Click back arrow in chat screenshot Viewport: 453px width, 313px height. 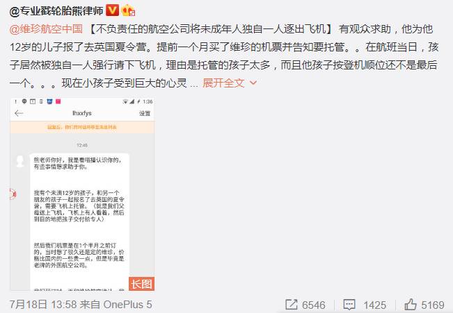19,113
